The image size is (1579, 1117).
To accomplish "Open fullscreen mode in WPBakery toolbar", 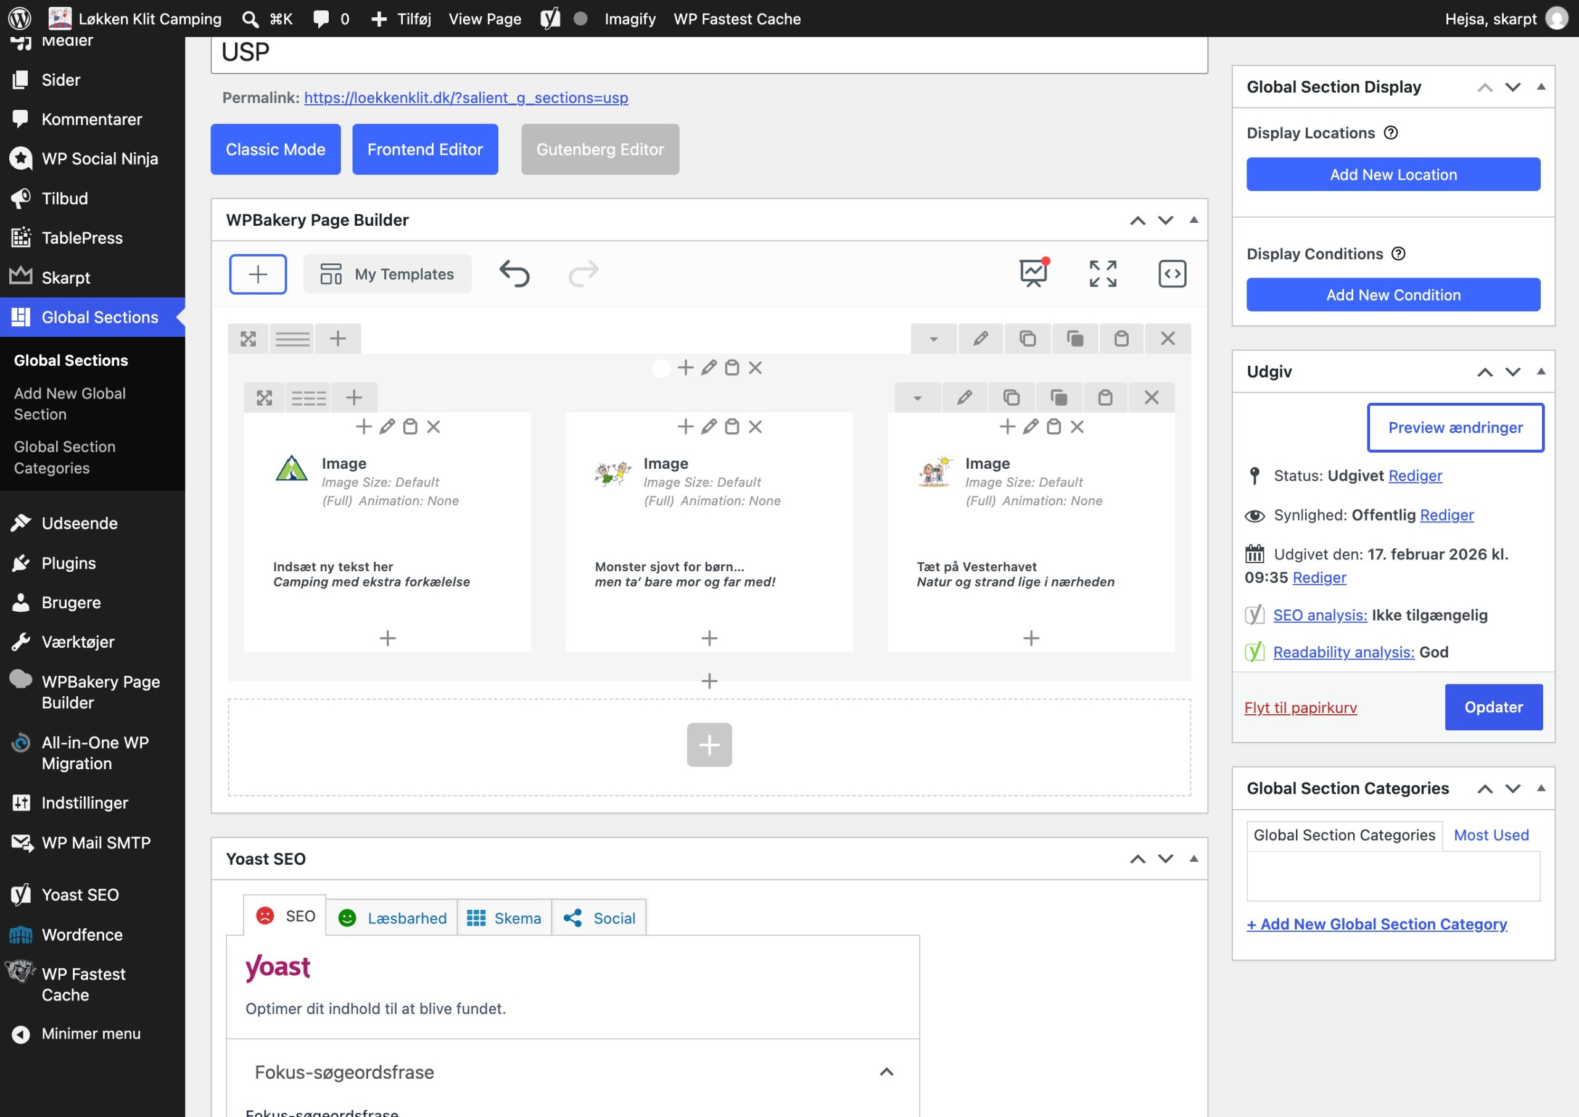I will click(1102, 274).
